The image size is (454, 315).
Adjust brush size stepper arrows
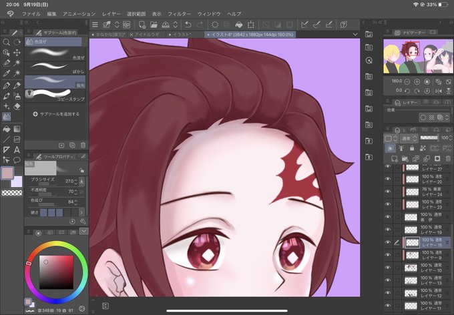pos(75,182)
